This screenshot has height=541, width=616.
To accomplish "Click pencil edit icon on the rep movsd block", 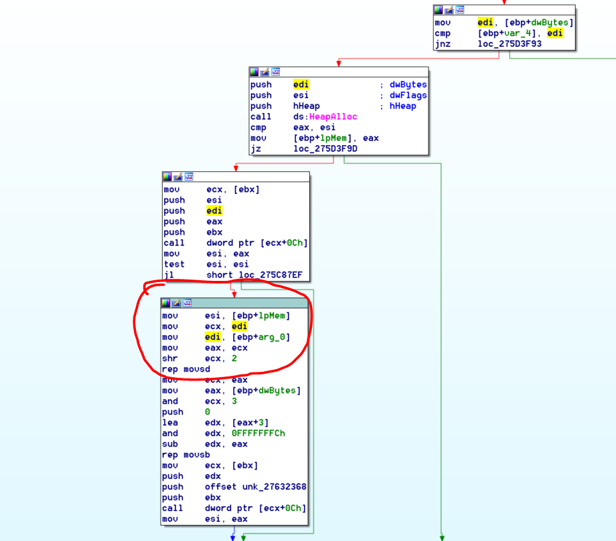I will tap(177, 303).
